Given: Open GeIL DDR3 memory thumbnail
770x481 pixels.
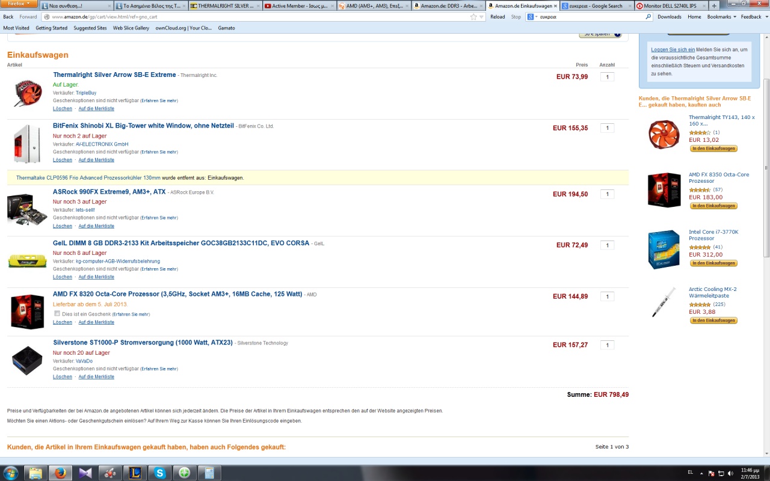Looking at the screenshot, I should [x=27, y=261].
